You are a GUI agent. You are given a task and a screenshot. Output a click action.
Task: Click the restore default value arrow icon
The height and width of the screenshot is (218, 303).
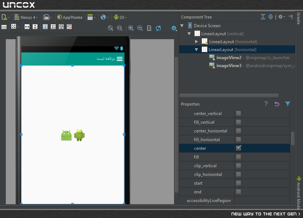click(277, 104)
